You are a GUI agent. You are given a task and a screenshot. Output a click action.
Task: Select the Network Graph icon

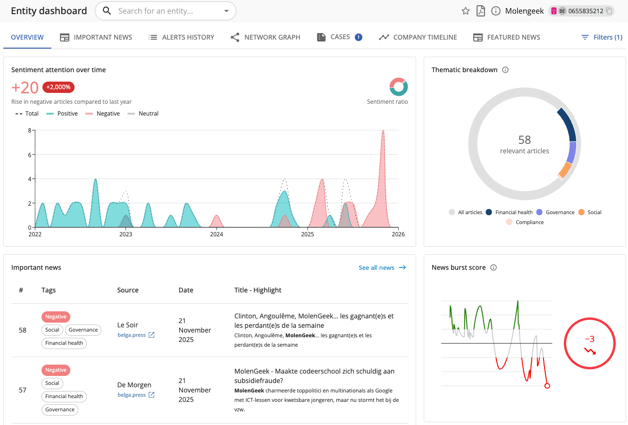tap(234, 37)
